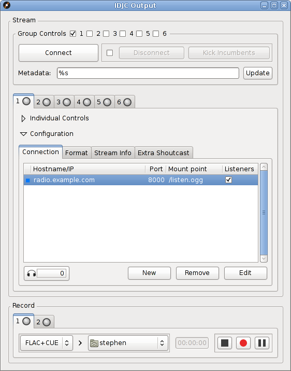Click into the Metadata text field
Screen dimensions: 291x371
[x=148, y=73]
